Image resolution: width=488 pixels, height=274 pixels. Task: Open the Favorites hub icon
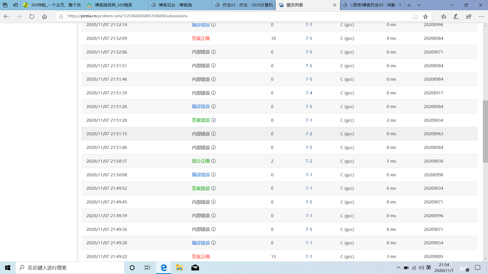coord(444,16)
